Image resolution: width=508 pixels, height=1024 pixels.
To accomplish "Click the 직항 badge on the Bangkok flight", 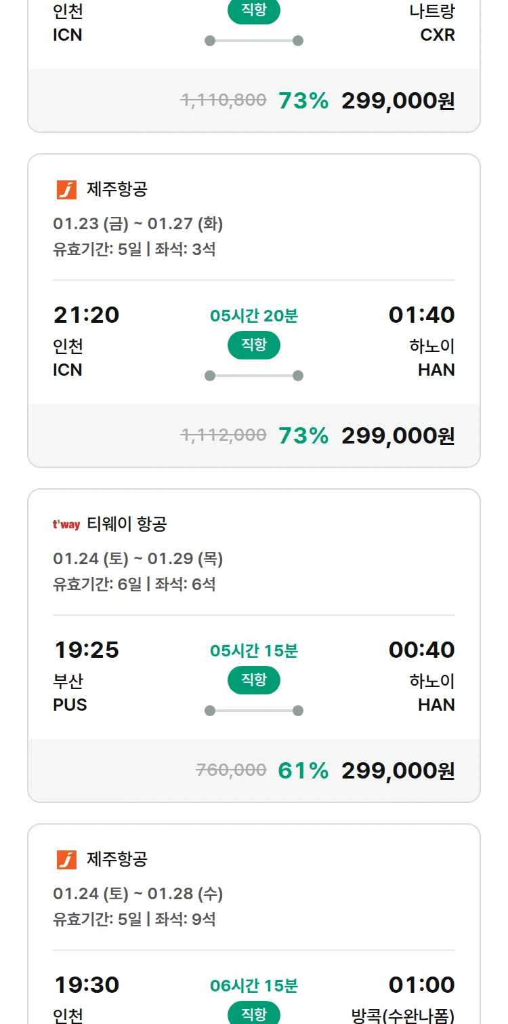I will [254, 1013].
